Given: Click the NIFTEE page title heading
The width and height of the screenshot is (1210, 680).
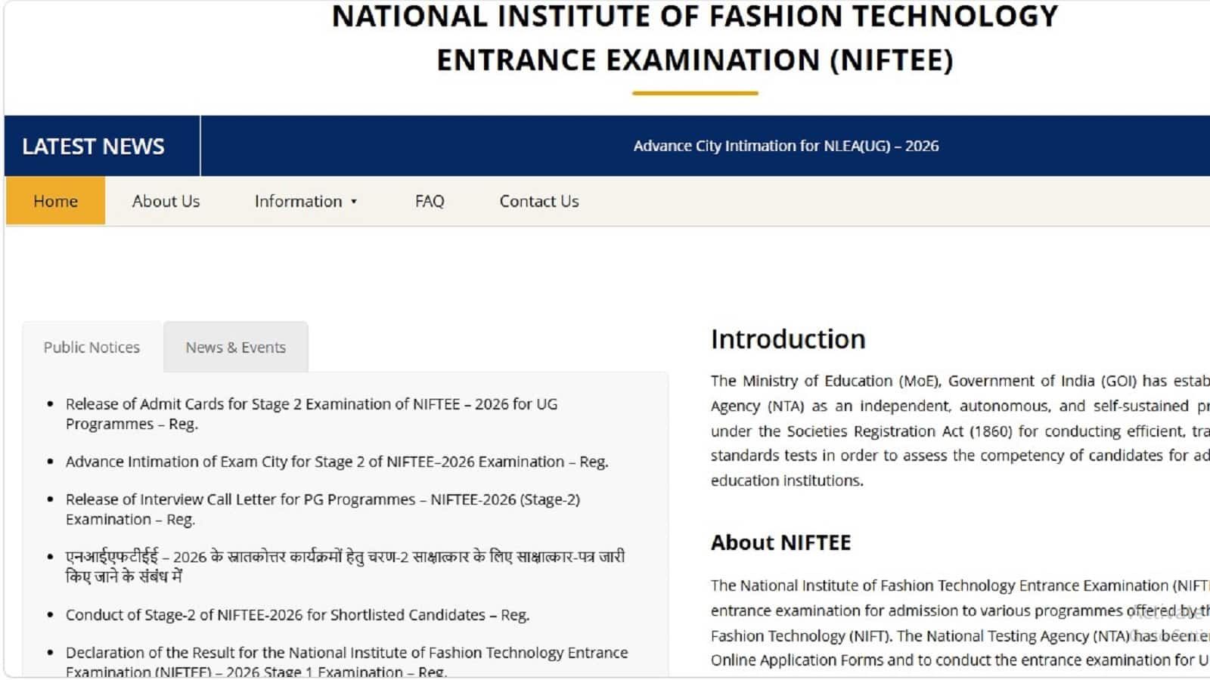Looking at the screenshot, I should tap(695, 38).
